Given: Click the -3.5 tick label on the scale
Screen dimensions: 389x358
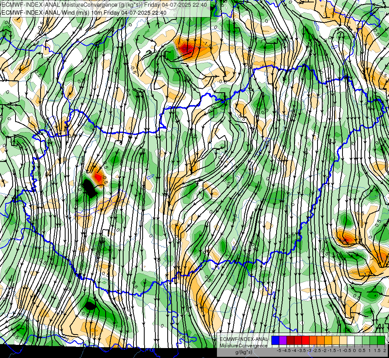Looking at the screenshot, I should (x=302, y=350).
